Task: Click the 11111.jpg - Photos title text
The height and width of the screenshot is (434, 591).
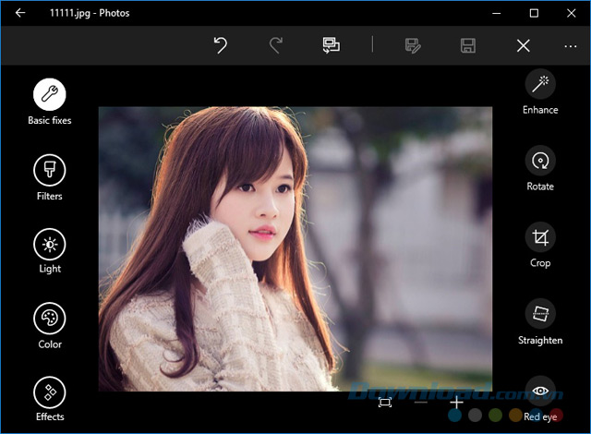Action: point(90,13)
